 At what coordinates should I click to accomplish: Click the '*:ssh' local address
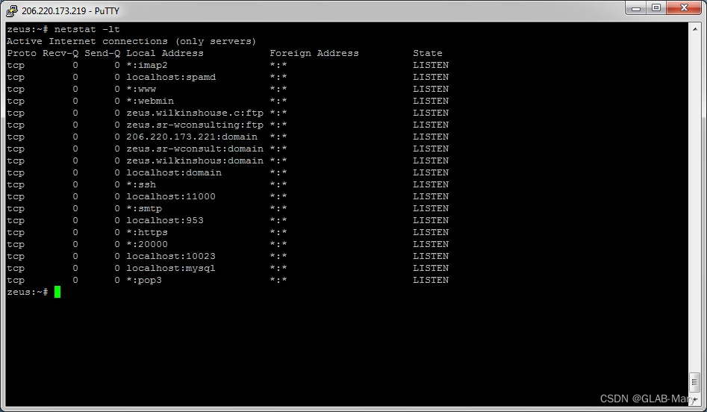pos(141,185)
